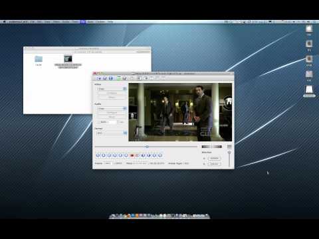
Task: Start playback with the Play button
Action: (x=98, y=155)
